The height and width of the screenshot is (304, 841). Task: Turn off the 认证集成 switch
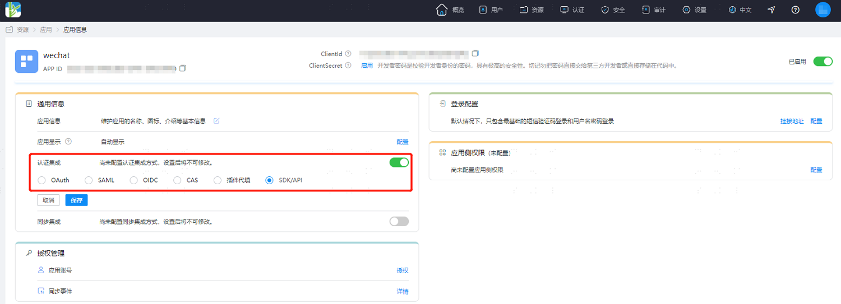tap(399, 162)
